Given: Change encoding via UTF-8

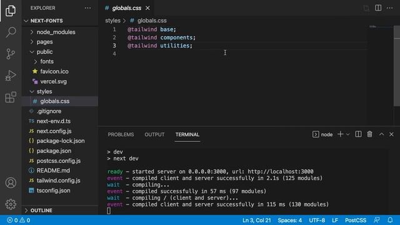Looking at the screenshot, I should click(317, 220).
